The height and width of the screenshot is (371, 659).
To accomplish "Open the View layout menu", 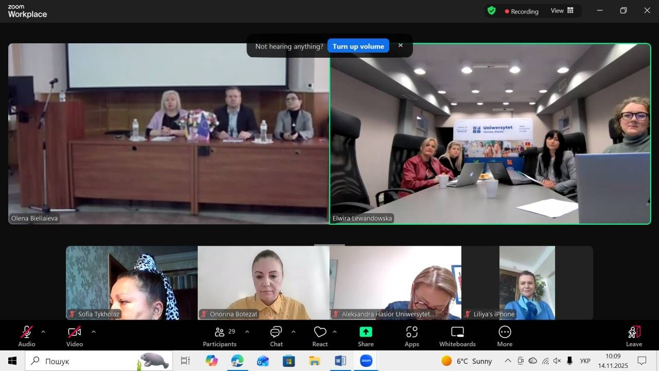I will [562, 11].
